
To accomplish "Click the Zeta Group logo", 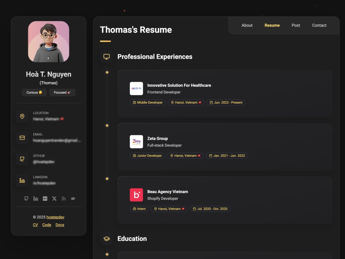I will click(x=136, y=142).
